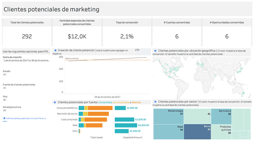Click the Convertidos legend label
Screen dimensions: 254x143
click(105, 102)
